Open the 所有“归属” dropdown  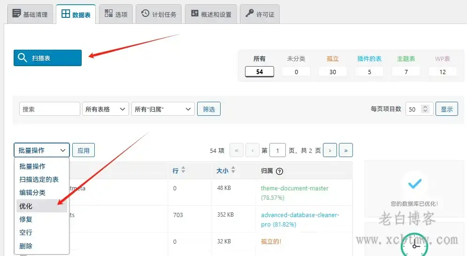point(163,109)
